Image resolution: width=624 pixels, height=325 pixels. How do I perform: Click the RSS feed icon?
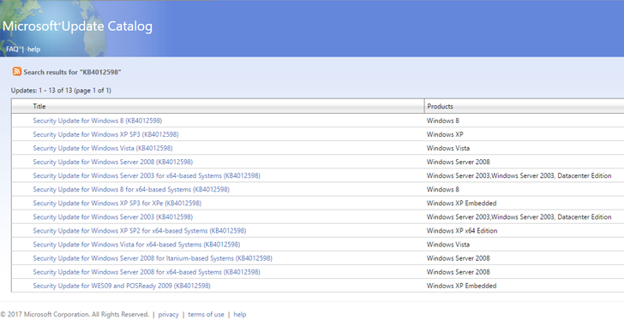(x=17, y=72)
